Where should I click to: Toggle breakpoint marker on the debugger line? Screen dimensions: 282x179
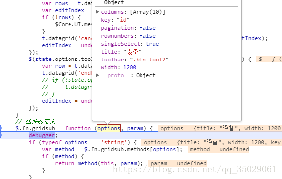[1, 135]
